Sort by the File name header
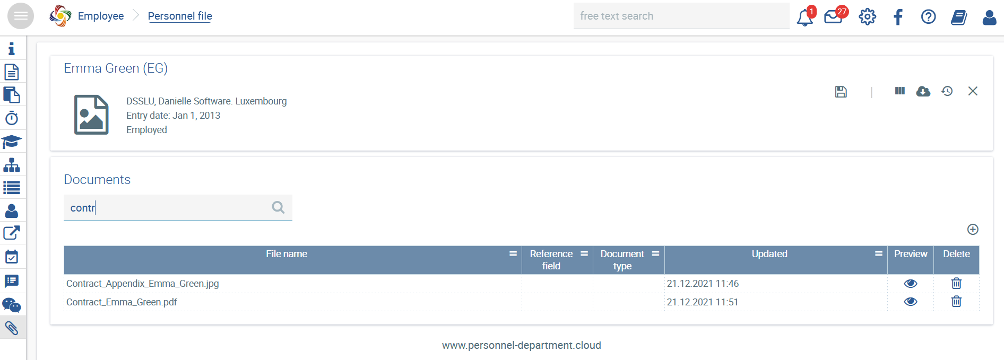Image resolution: width=1004 pixels, height=360 pixels. pyautogui.click(x=287, y=254)
